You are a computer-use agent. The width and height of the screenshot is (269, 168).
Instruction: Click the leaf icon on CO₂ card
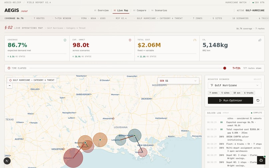click(x=260, y=40)
